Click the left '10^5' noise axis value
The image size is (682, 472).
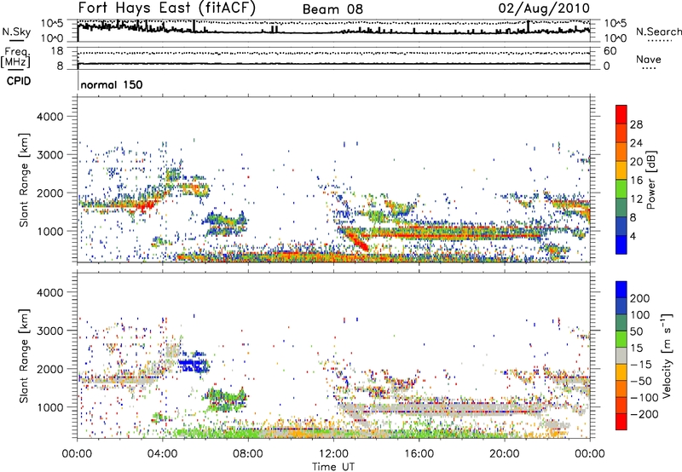(x=52, y=23)
